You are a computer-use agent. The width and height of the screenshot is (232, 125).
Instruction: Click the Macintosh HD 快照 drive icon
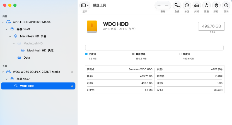23,50
